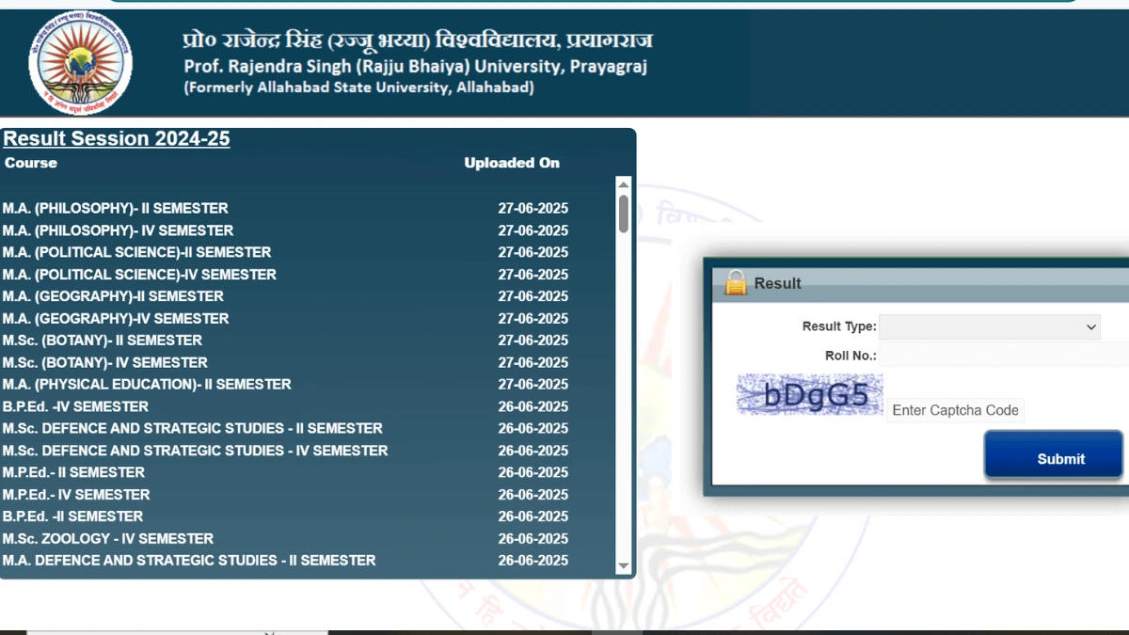Click the date for B.P.Ed. -IV SEMESTER
Screen dimensions: 1129x635
click(x=533, y=406)
